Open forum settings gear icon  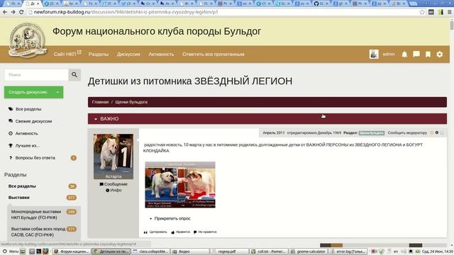click(440, 54)
